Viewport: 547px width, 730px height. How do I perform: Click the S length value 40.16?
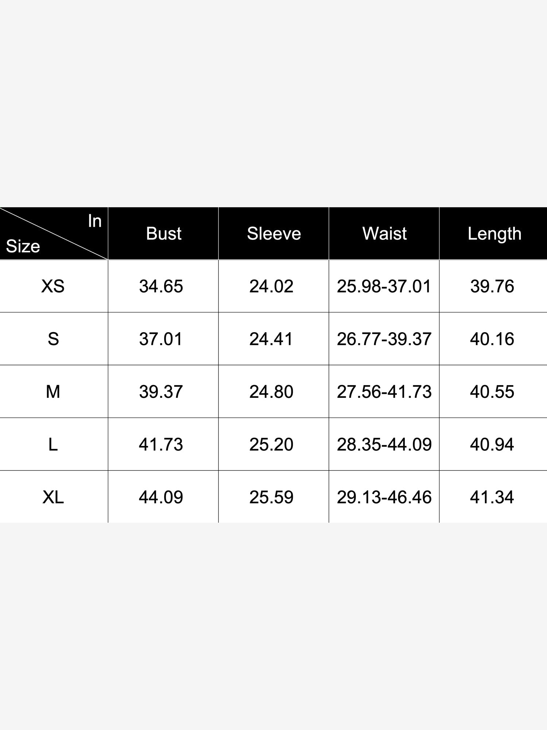pos(492,339)
